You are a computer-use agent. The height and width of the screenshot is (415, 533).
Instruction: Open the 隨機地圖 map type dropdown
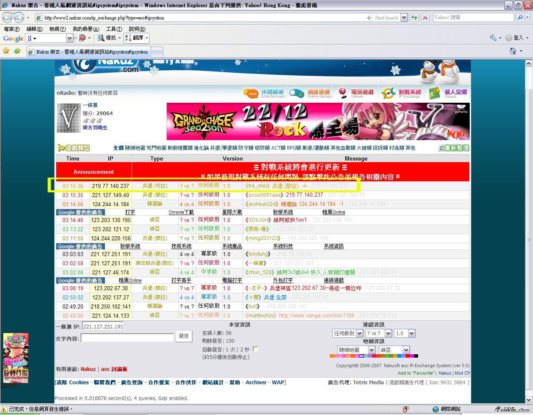[356, 350]
